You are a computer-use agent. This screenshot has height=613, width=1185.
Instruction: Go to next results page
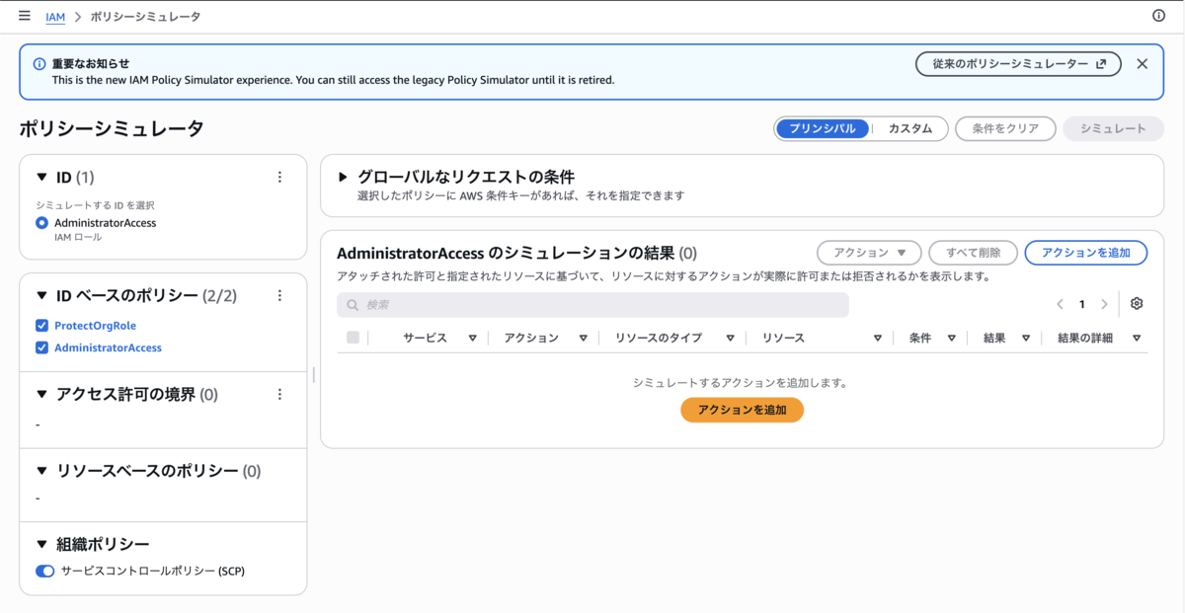pos(1104,304)
